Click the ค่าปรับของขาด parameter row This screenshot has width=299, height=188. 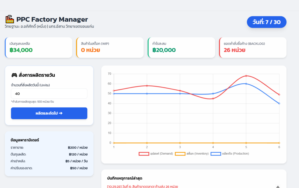click(49, 168)
